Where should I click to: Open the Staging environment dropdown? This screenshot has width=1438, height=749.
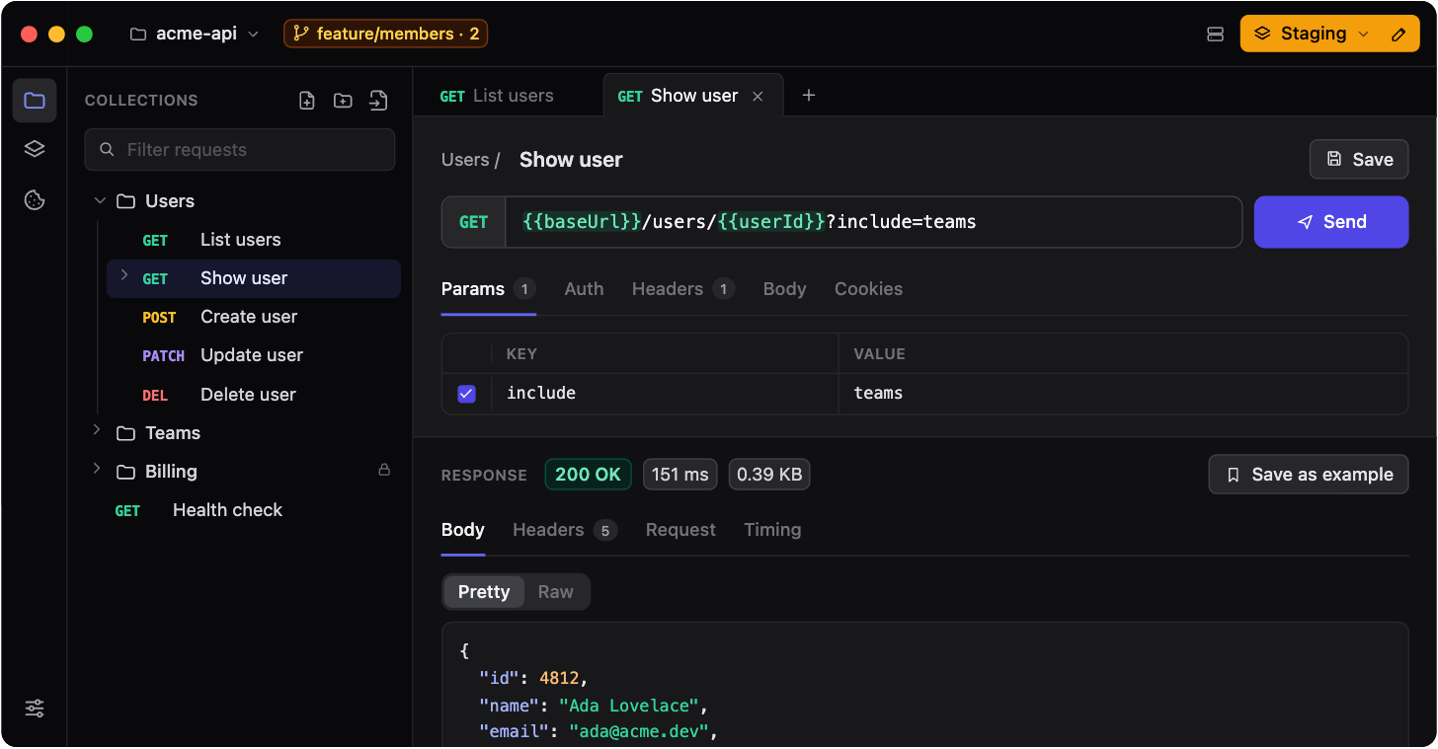click(x=1311, y=34)
